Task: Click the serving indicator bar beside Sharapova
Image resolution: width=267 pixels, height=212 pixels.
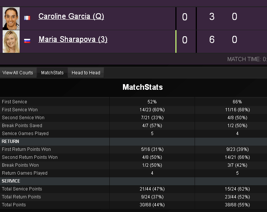Action: point(176,41)
